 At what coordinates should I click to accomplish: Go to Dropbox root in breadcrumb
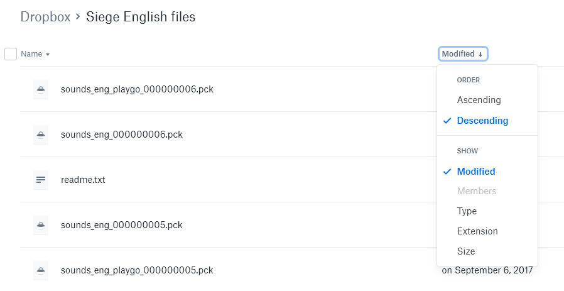(x=45, y=17)
